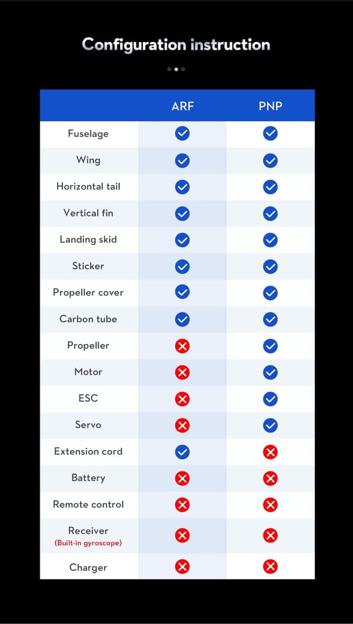Click the ARF checkmark for Fuselage

click(182, 133)
